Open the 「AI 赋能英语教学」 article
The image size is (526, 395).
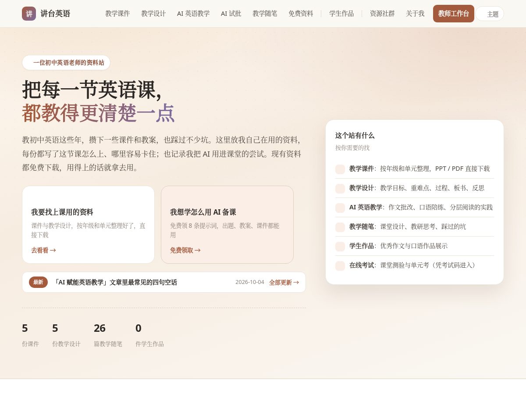click(x=115, y=282)
